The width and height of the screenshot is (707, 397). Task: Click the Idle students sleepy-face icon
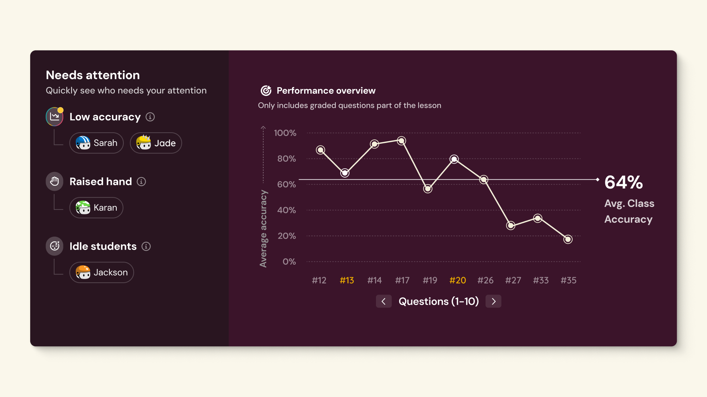[54, 246]
